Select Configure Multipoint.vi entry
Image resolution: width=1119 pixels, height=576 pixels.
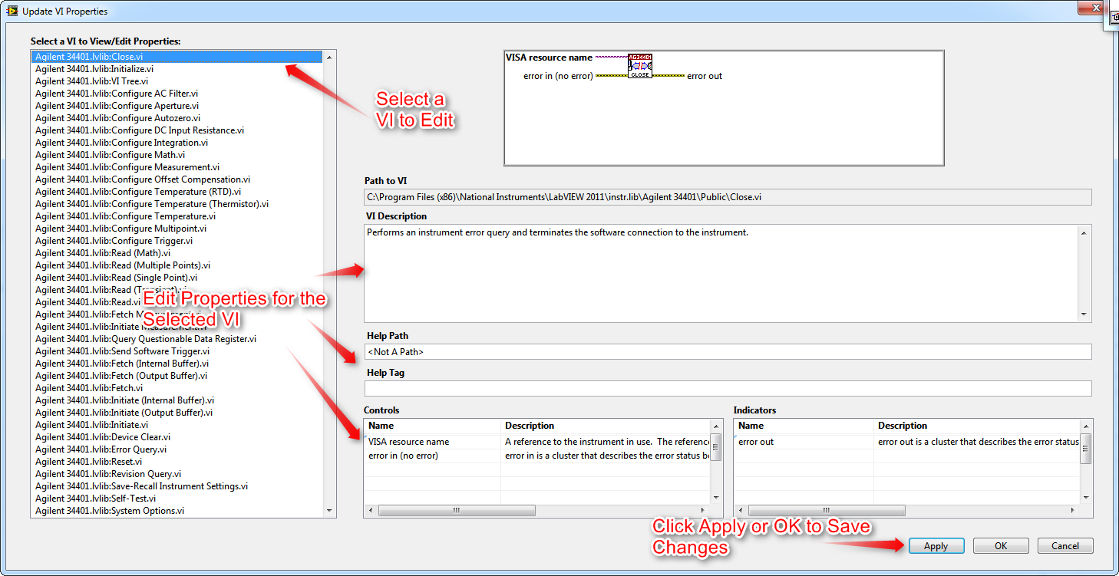click(x=177, y=229)
